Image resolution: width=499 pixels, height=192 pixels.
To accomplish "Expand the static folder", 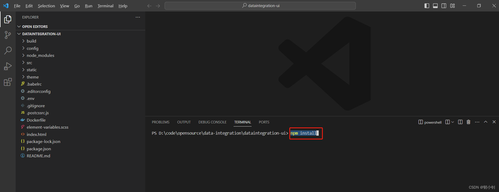I will pos(81,70).
